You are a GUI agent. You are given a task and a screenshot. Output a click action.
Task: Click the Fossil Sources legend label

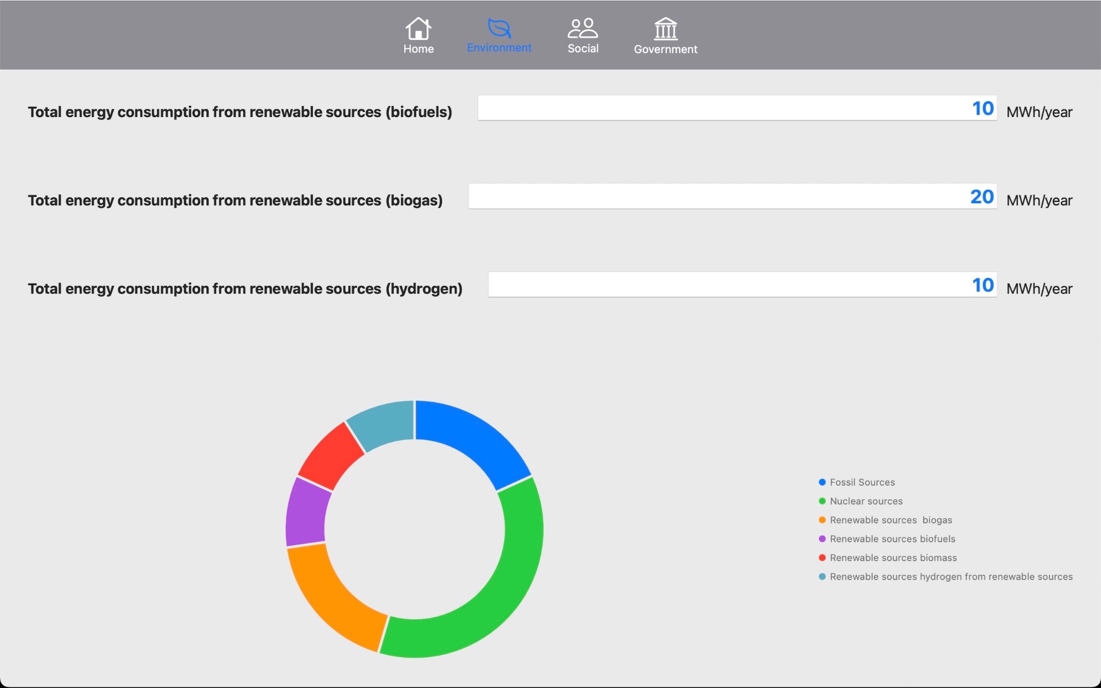(x=862, y=482)
